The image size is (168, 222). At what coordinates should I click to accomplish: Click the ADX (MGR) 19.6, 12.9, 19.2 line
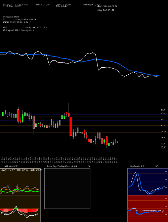(25, 28)
